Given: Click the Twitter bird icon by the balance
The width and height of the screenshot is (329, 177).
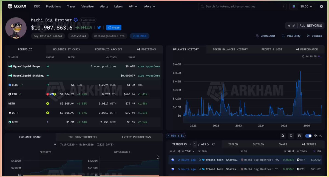Looking at the screenshot, I should (x=99, y=27).
